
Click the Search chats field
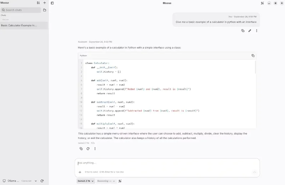click(x=21, y=10)
